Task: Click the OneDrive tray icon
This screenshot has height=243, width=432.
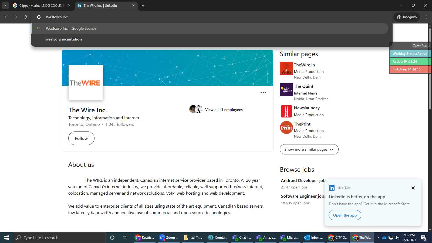Action: pos(384,238)
